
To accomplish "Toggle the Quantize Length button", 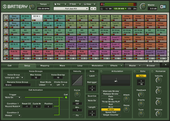I will pyautogui.click(x=92, y=107).
